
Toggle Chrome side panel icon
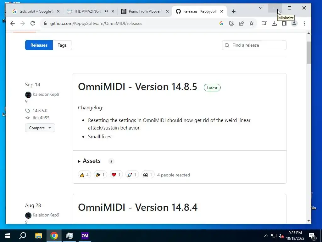pos(284,23)
